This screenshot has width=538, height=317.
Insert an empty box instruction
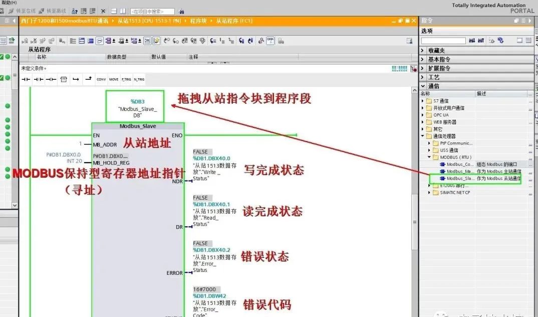tap(64, 79)
